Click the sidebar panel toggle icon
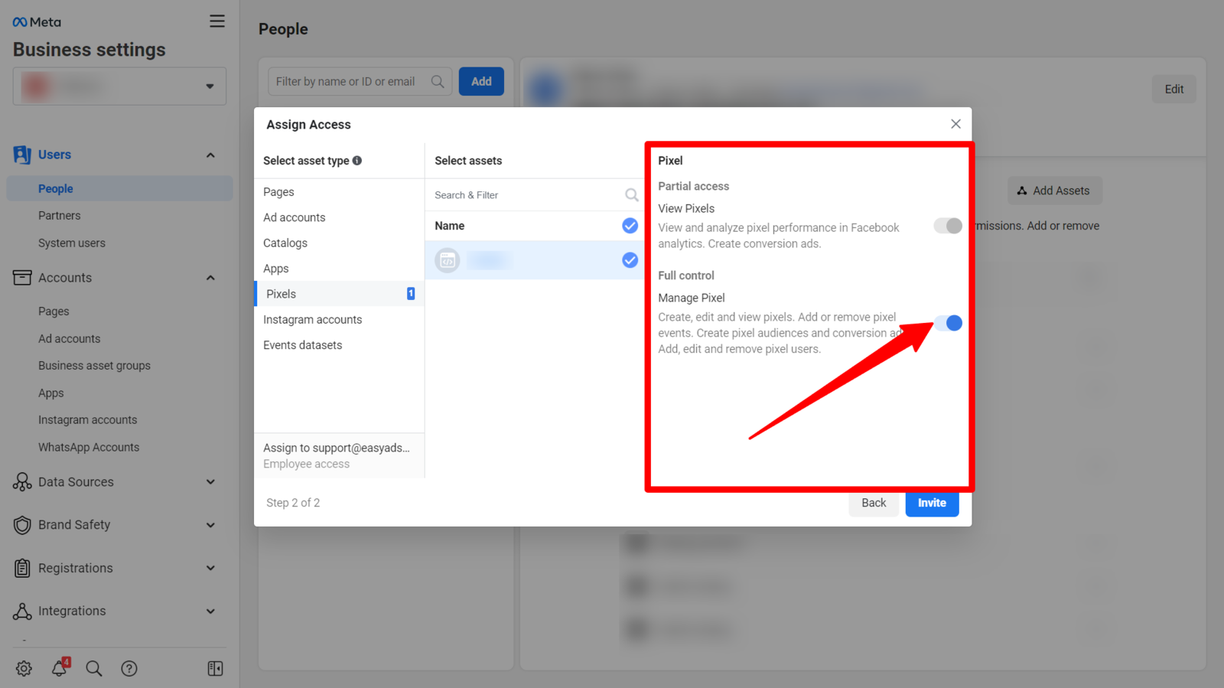Image resolution: width=1224 pixels, height=688 pixels. [x=215, y=668]
